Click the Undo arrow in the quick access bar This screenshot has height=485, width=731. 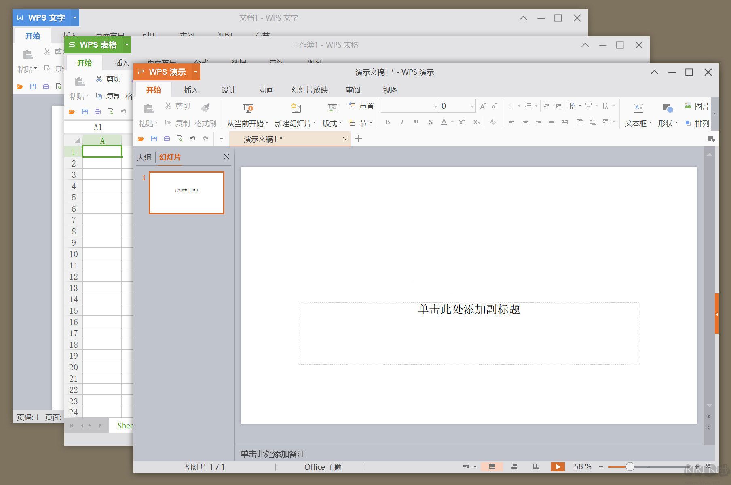[192, 138]
